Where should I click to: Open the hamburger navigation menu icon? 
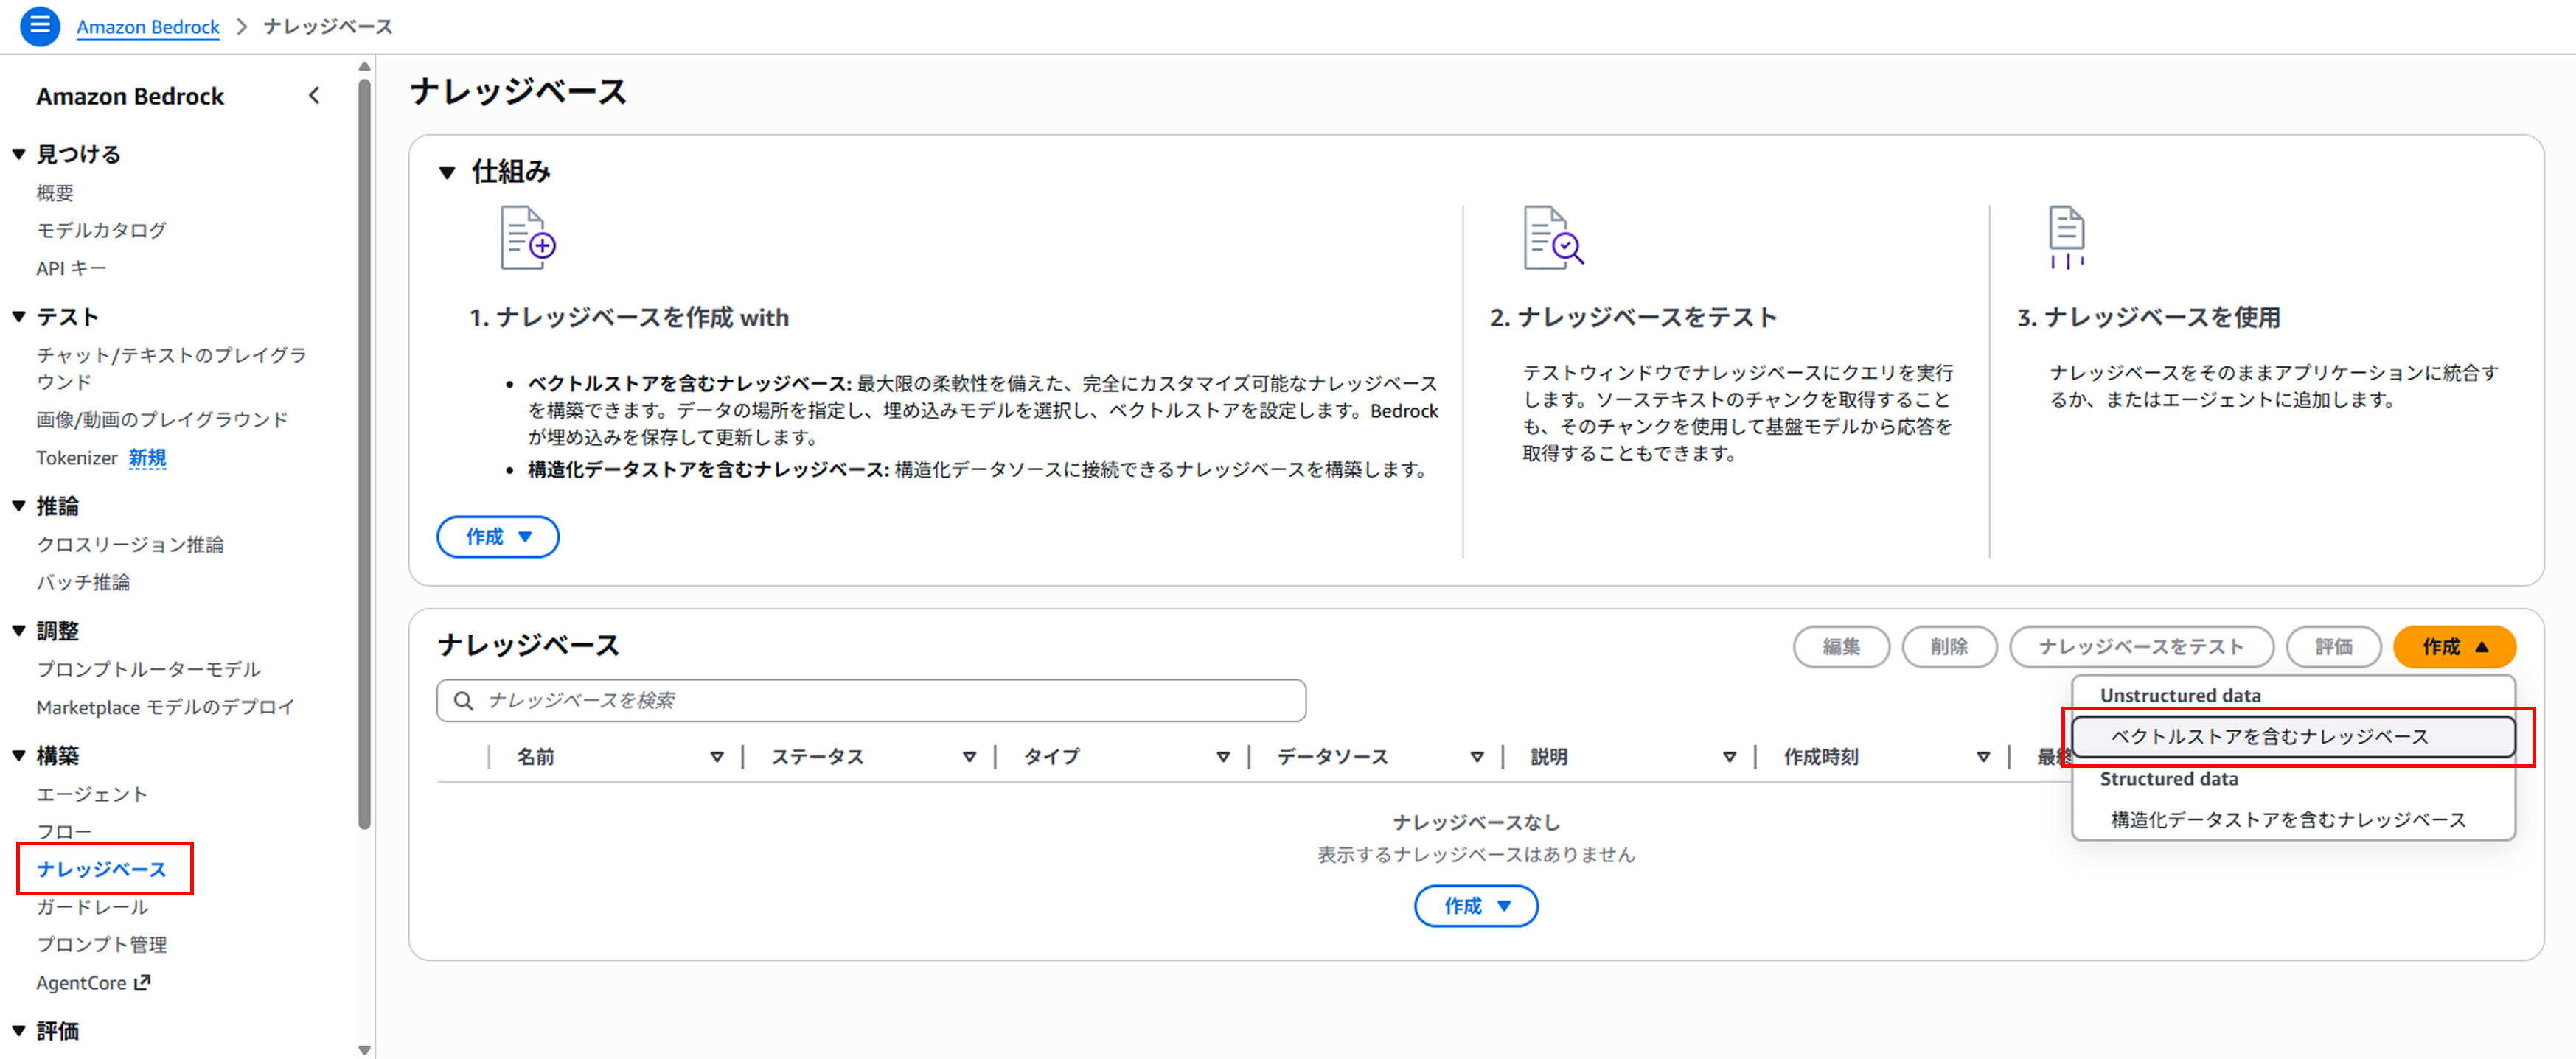(x=40, y=26)
